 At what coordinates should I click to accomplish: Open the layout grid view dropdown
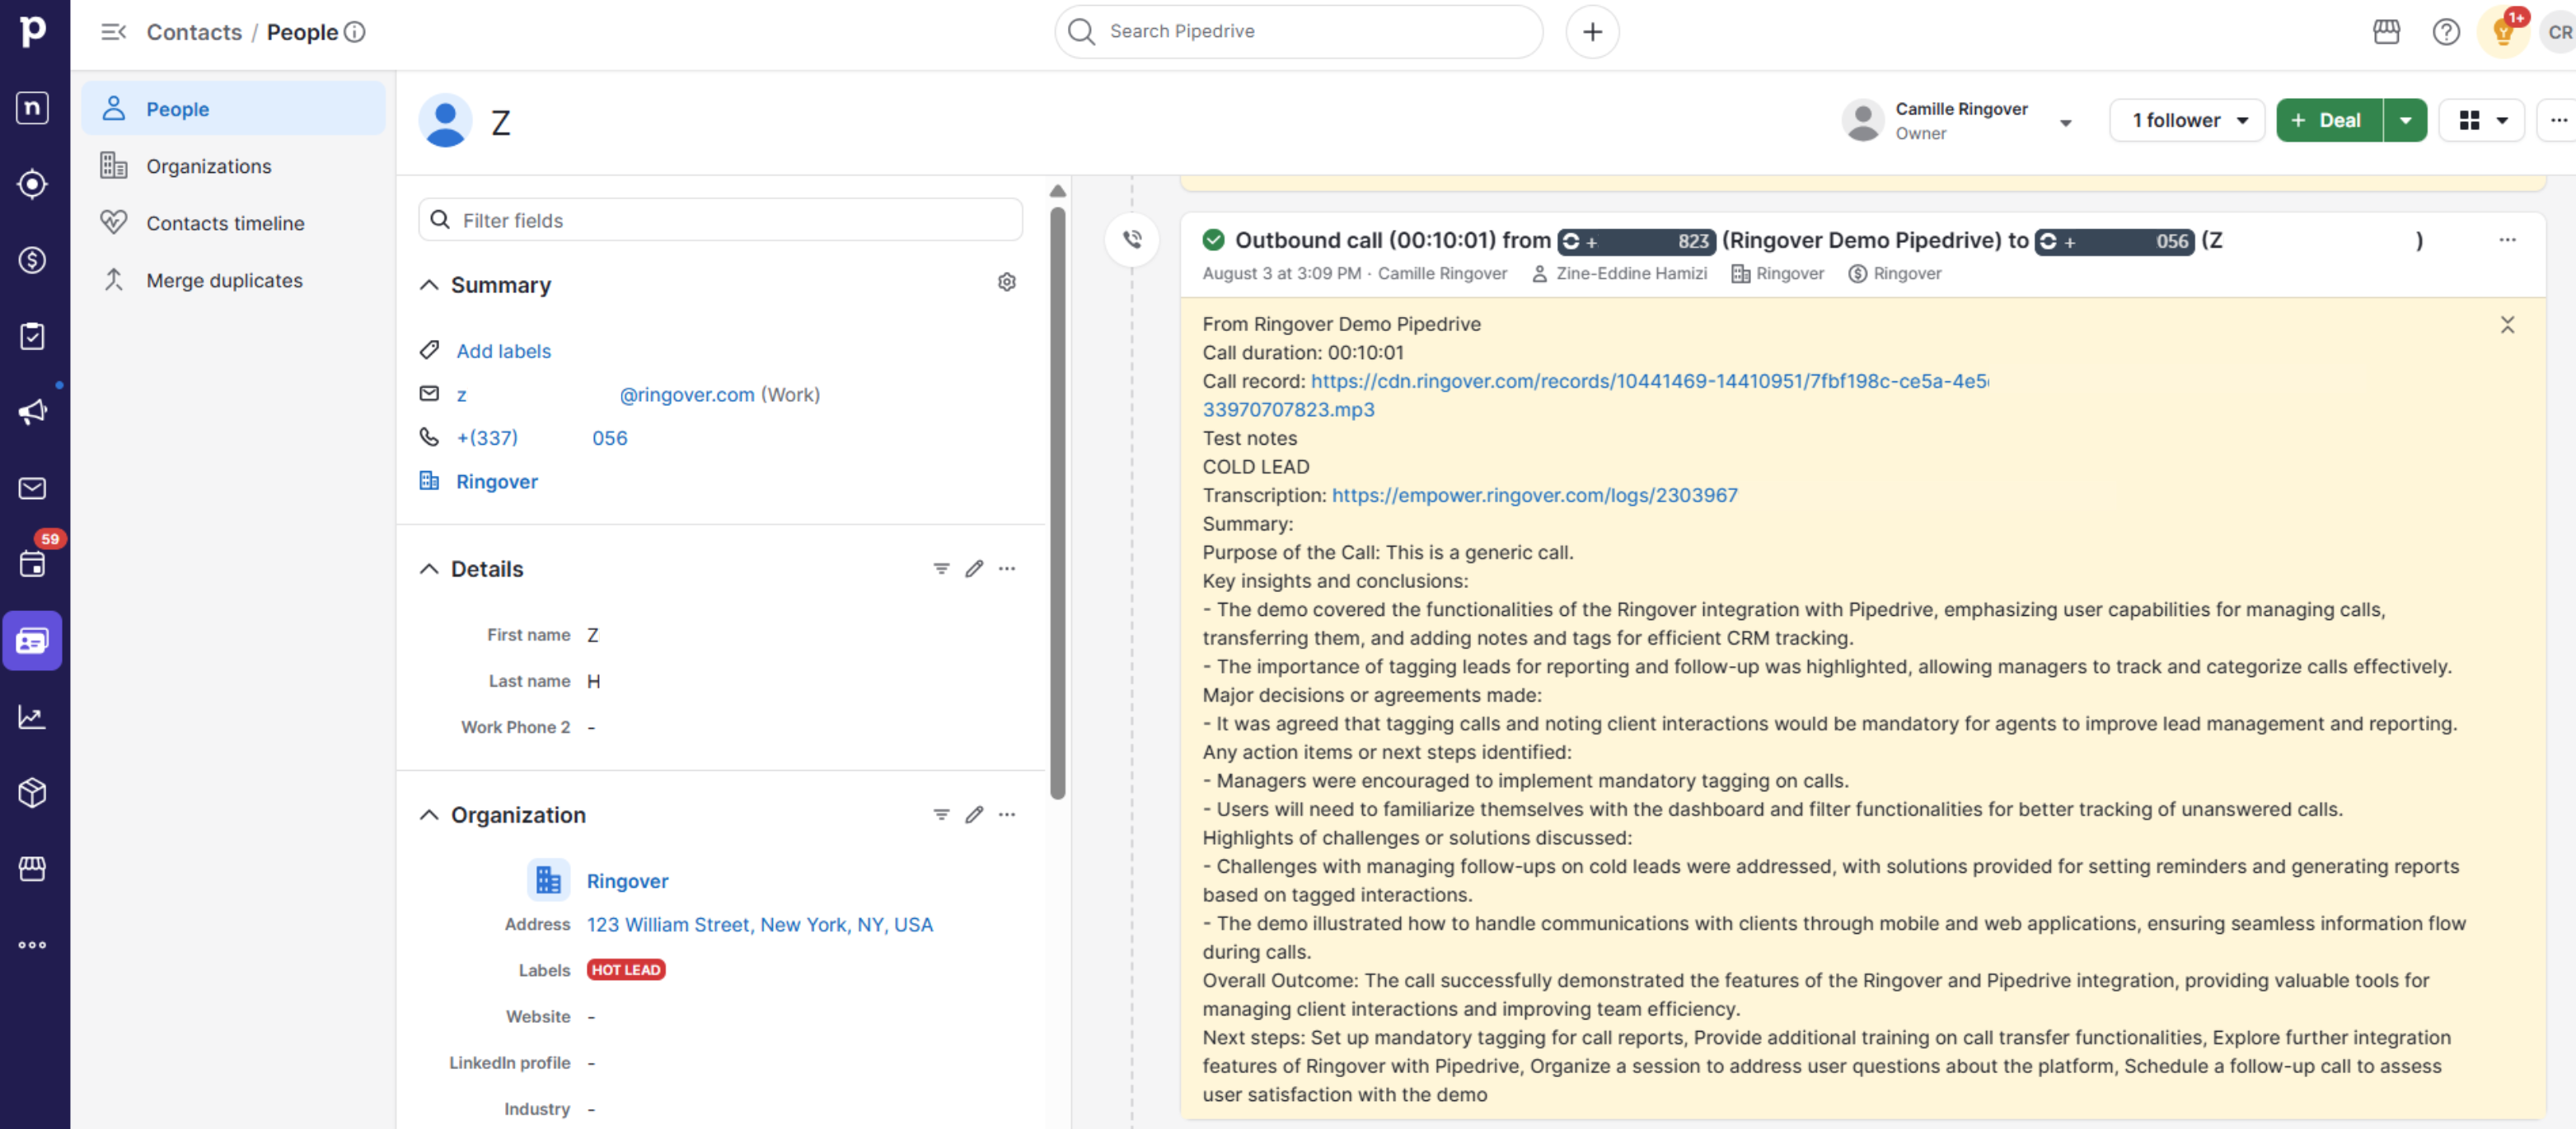pos(2482,120)
